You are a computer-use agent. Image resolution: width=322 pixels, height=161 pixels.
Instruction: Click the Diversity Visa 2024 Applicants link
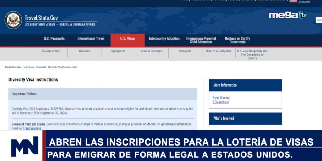coord(31,109)
